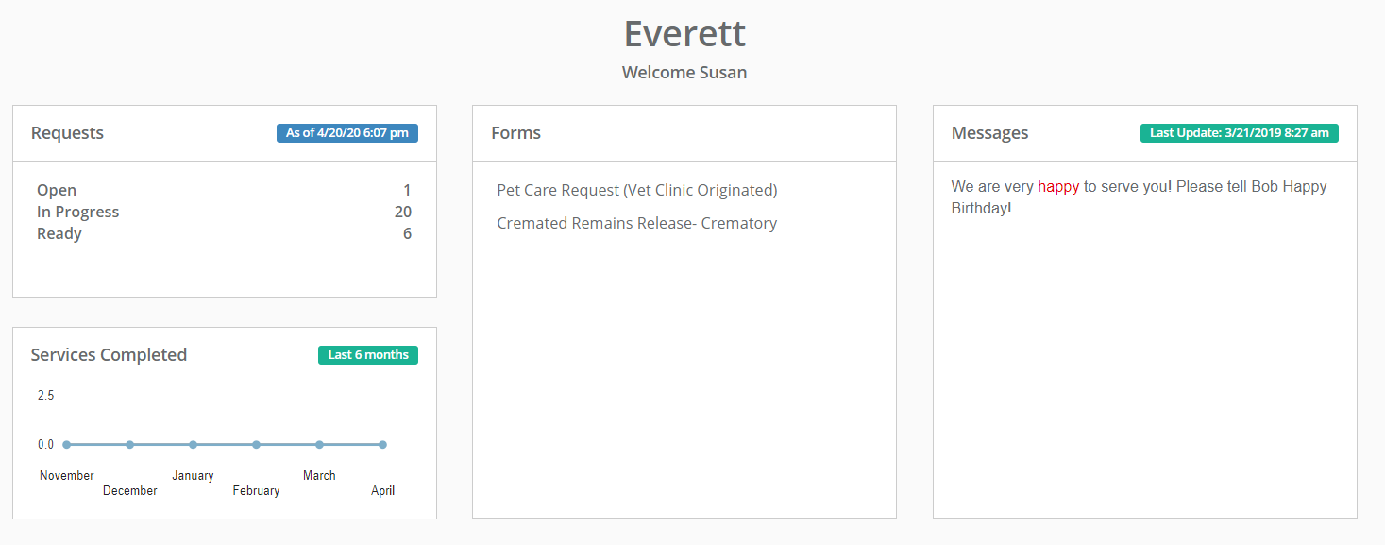Select the Open requests count of 1
This screenshot has height=545, width=1385.
(x=407, y=190)
